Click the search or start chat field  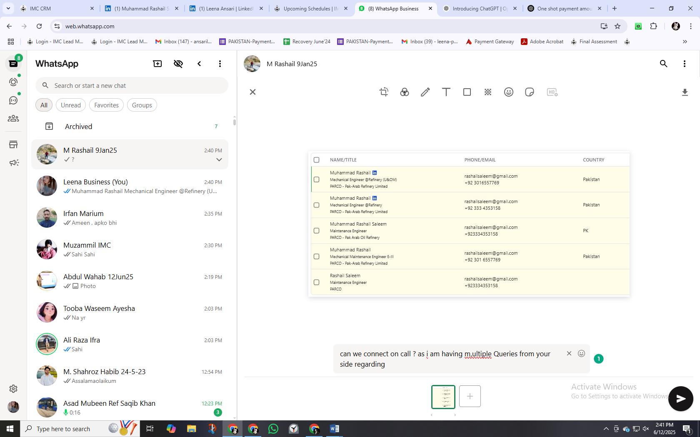coord(132,85)
